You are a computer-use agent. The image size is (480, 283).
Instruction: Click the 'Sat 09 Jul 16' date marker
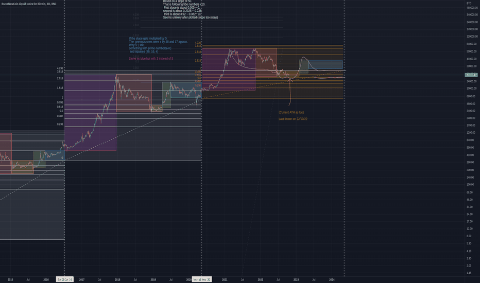tap(64, 279)
